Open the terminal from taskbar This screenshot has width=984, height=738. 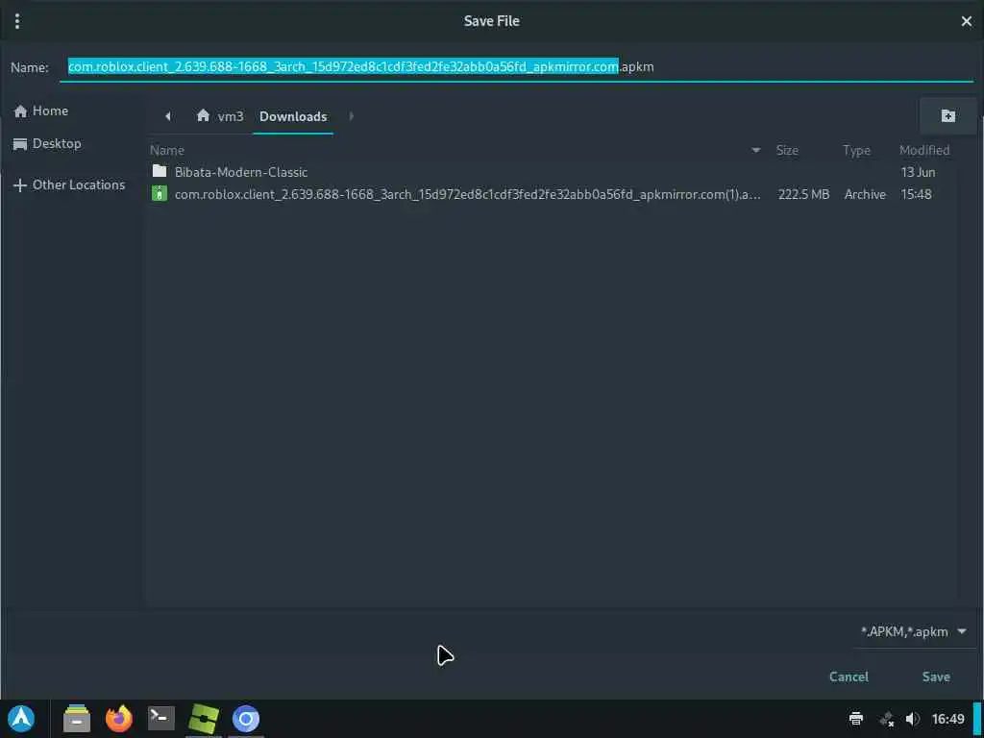click(x=161, y=718)
